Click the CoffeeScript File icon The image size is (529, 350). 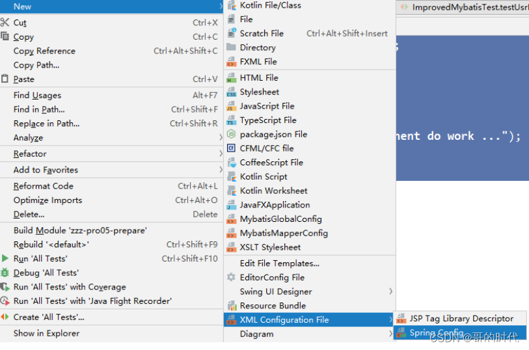[232, 163]
